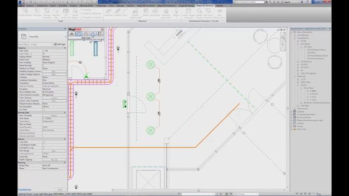The image size is (349, 196).
Task: Click the Modify Preset ribbon tool
Action: pos(25,13)
